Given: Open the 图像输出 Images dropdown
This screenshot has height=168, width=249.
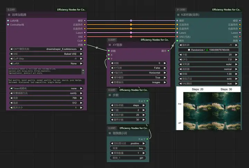Looking at the screenshot, I should click(138, 82).
